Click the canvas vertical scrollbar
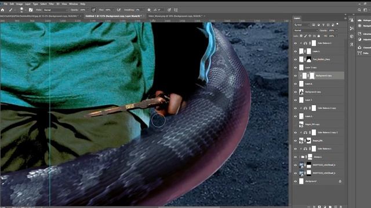The image size is (371, 208). (290, 158)
